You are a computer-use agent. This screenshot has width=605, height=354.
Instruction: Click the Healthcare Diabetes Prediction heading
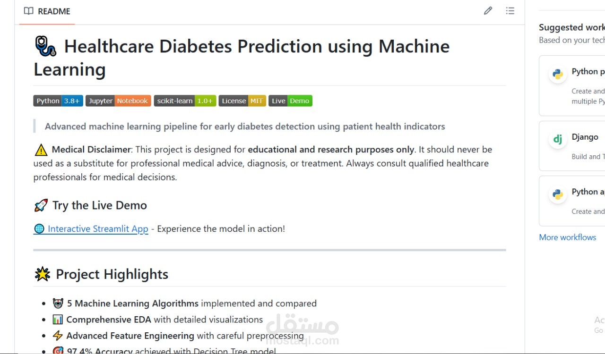242,58
